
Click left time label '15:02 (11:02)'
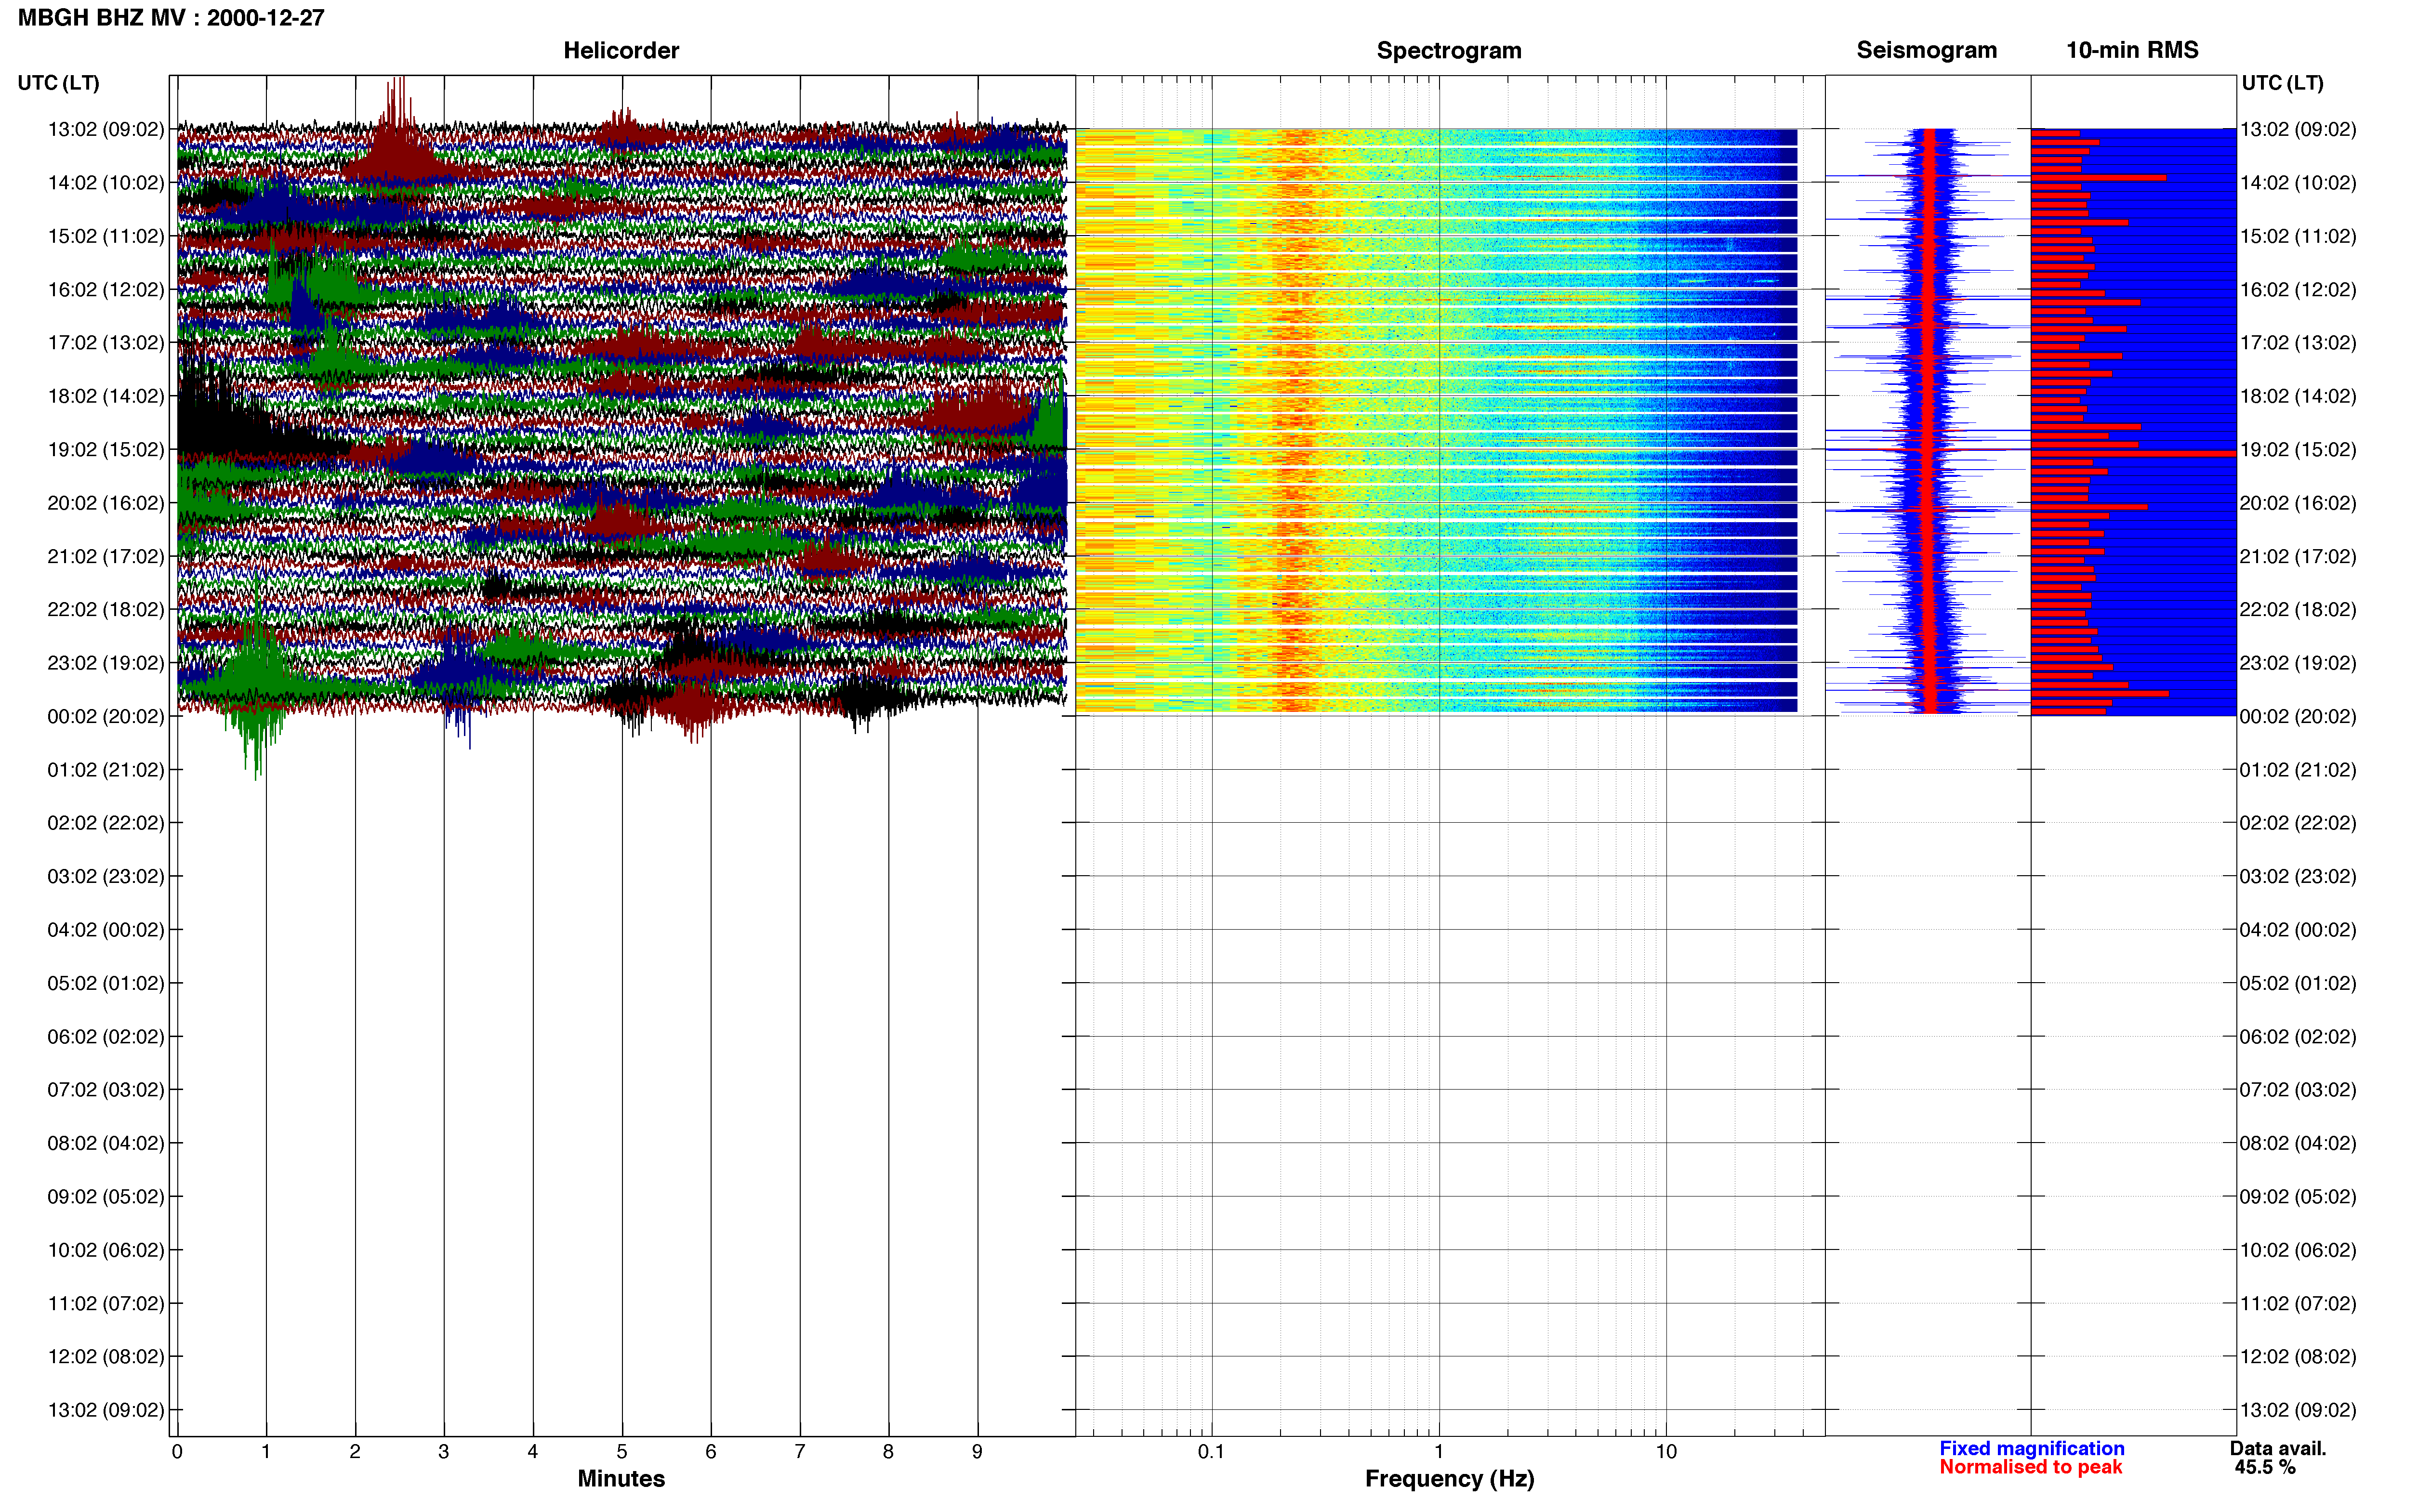[106, 236]
